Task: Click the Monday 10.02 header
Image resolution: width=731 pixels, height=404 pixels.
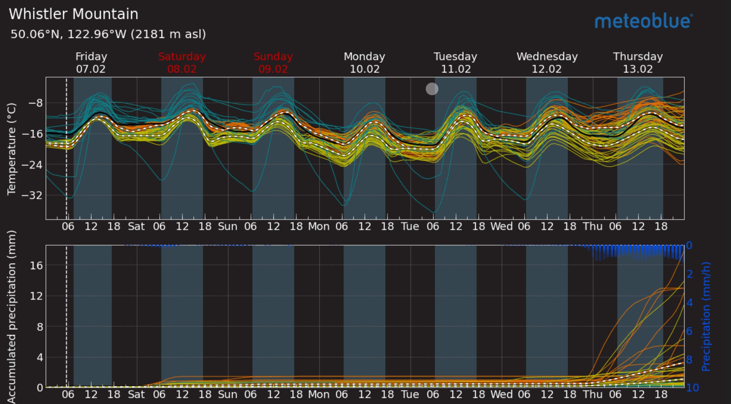Action: [x=364, y=62]
